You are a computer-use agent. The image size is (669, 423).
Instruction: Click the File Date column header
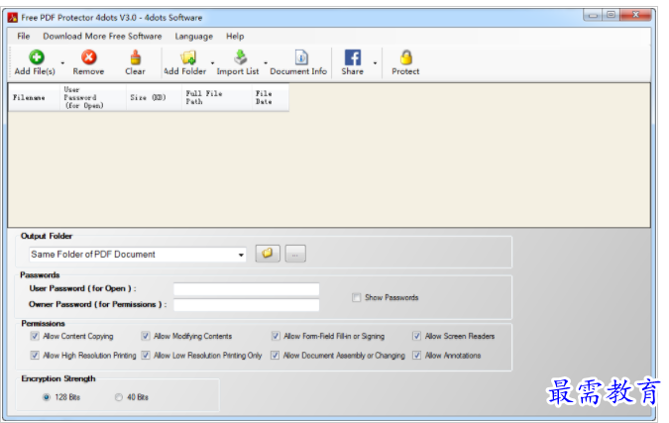pyautogui.click(x=271, y=98)
